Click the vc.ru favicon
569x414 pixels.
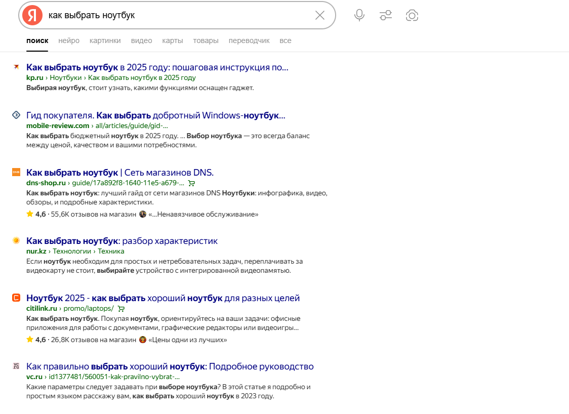(16, 366)
